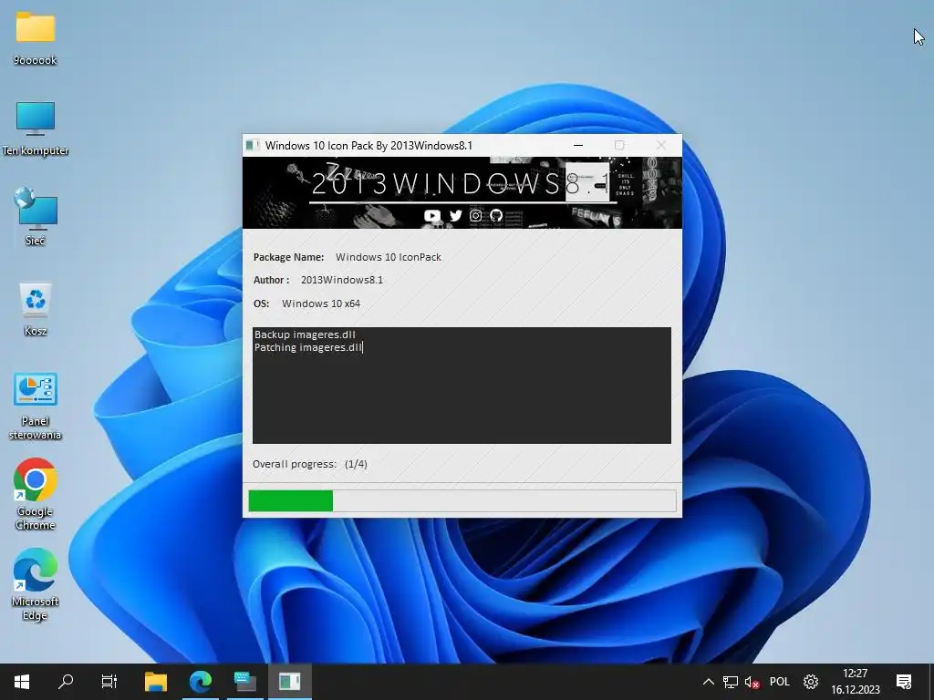Click the 'Overall progress: (1/4)' label

click(x=310, y=464)
